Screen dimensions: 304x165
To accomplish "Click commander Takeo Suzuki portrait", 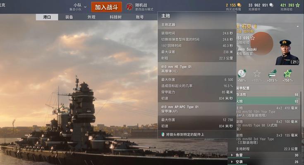I will coord(287,52).
